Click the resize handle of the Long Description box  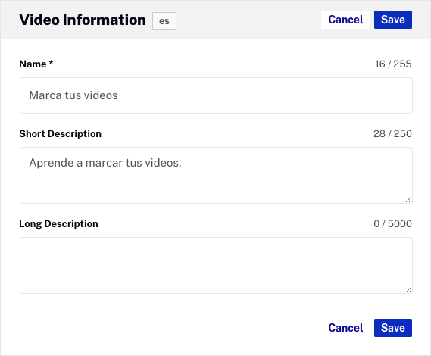[x=409, y=290]
